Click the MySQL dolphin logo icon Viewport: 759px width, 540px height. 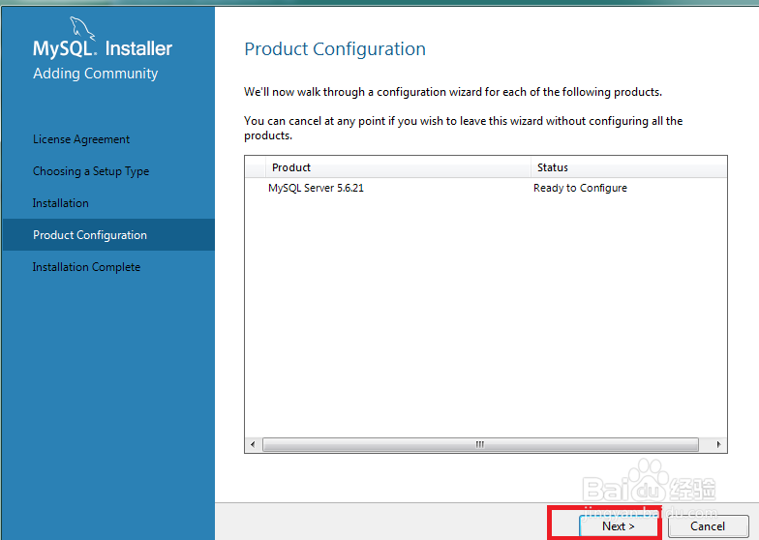(x=81, y=27)
